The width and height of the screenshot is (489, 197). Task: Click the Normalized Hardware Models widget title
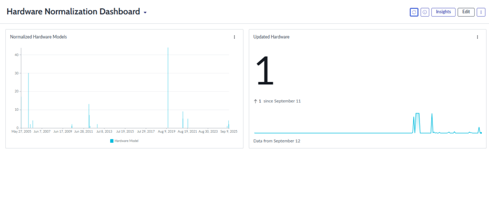click(38, 37)
